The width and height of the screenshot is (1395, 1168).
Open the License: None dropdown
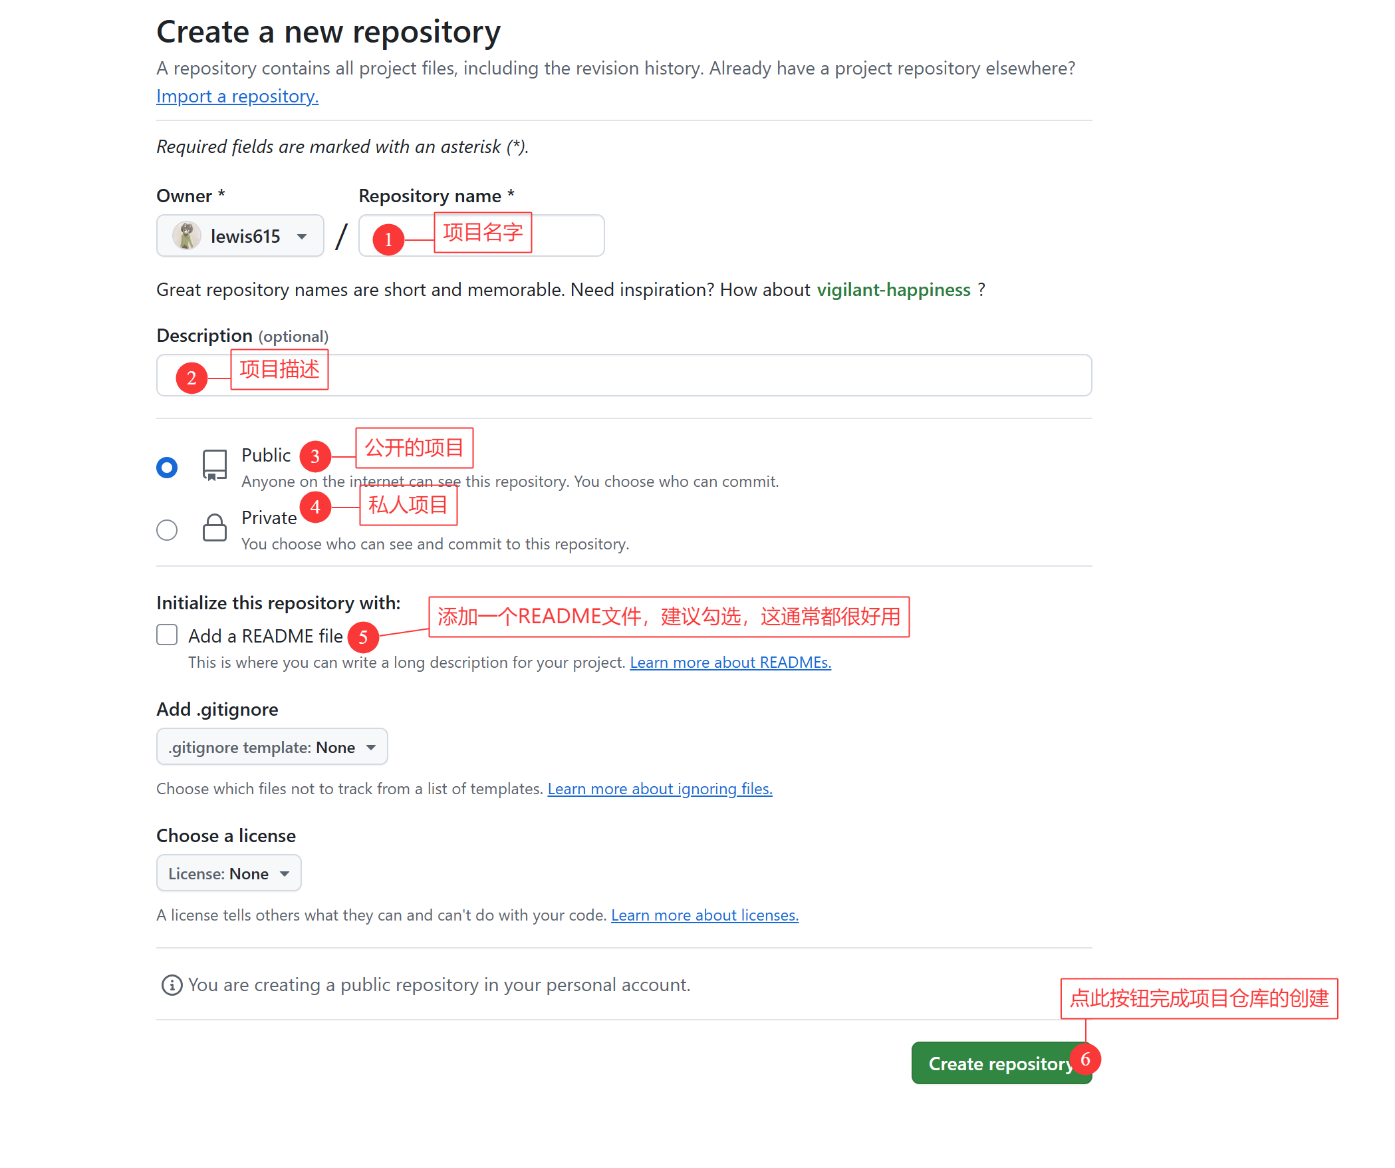point(229,873)
